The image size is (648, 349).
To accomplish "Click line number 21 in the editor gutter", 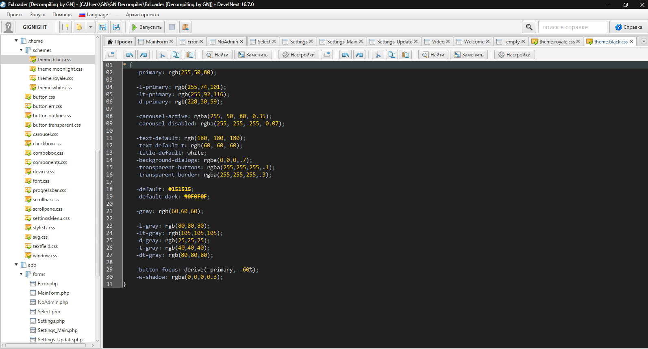I will [x=109, y=211].
